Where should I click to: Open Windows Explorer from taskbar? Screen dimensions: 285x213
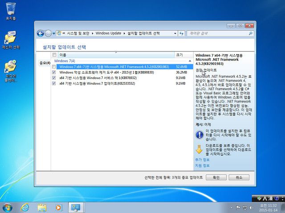[42, 208]
